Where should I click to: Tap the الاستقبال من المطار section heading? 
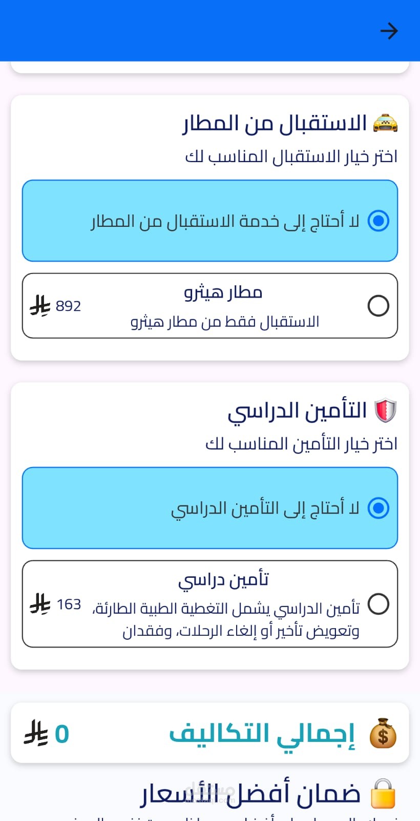pos(275,123)
